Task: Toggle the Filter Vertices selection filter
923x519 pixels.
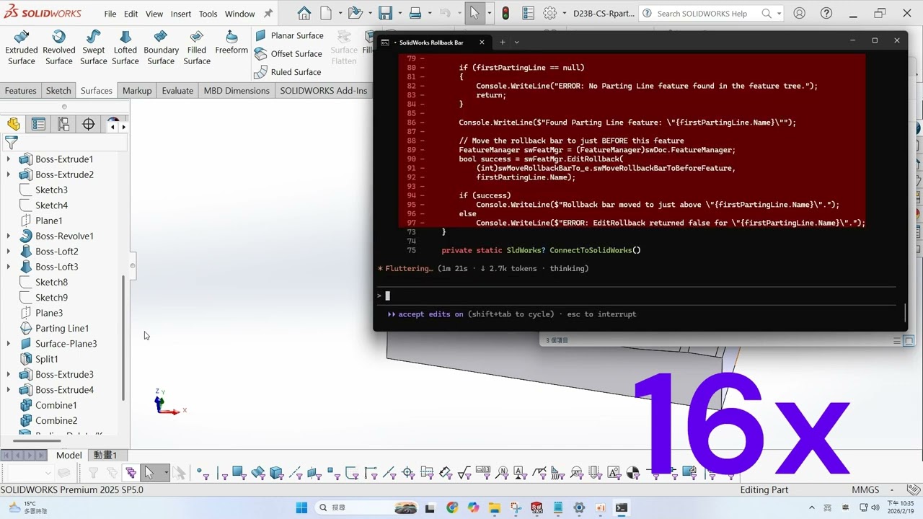Action: click(204, 473)
